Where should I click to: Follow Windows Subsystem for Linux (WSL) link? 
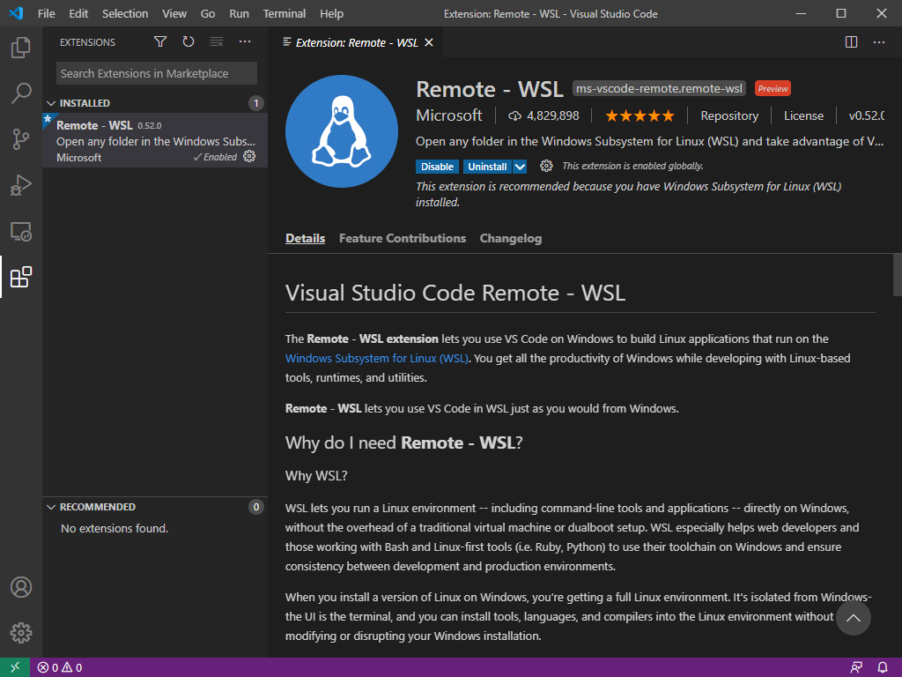[x=377, y=358]
